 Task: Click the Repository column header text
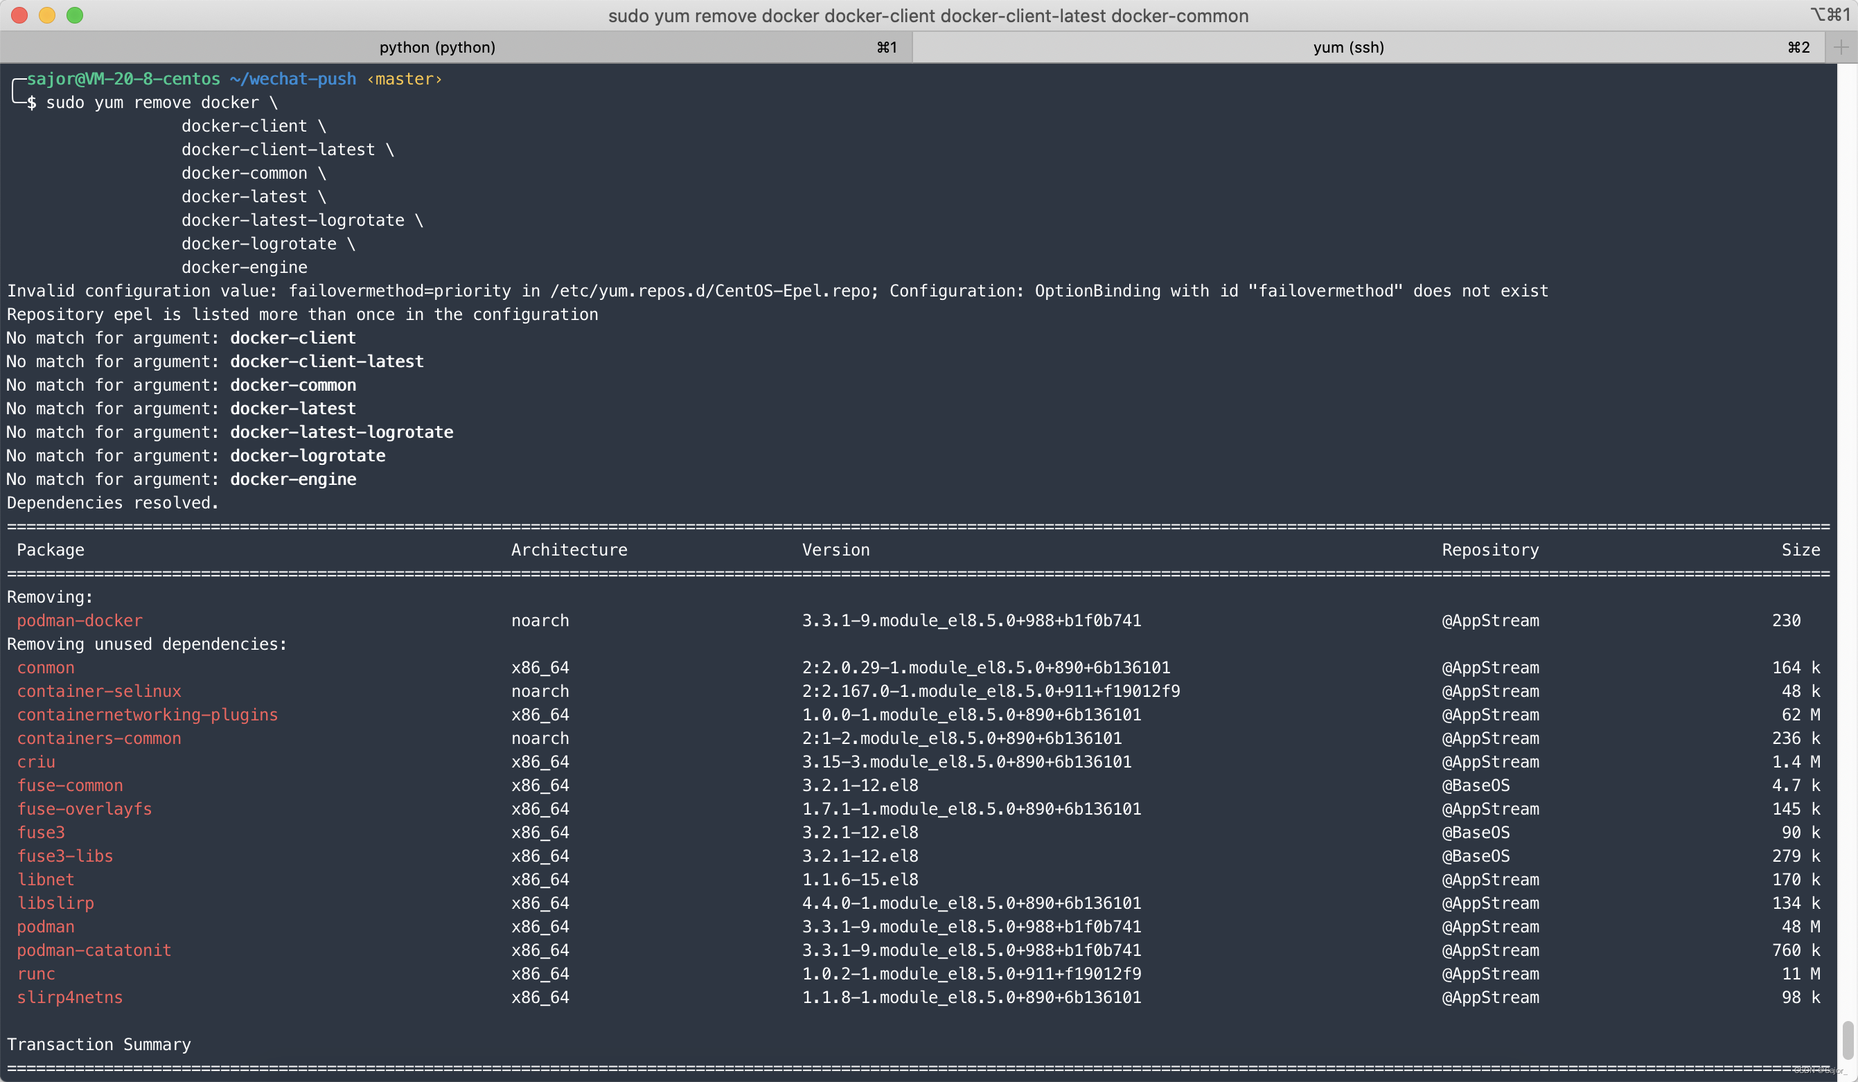pos(1490,550)
